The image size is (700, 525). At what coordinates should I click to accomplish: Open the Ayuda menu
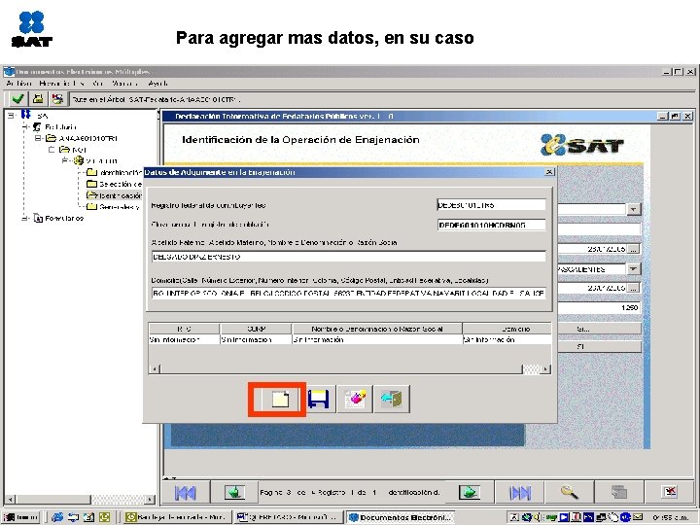pos(158,84)
